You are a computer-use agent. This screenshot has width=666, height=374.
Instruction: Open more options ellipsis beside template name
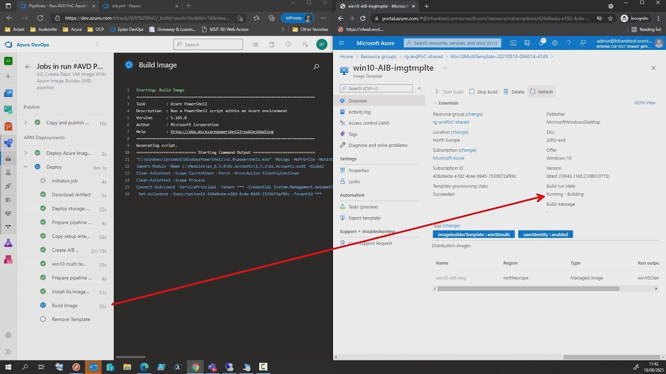click(x=445, y=68)
